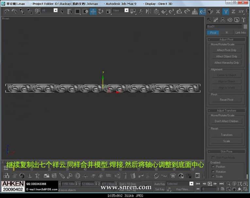Activate Select and Move tool
Screen dimensions: 250x198
tap(93, 11)
